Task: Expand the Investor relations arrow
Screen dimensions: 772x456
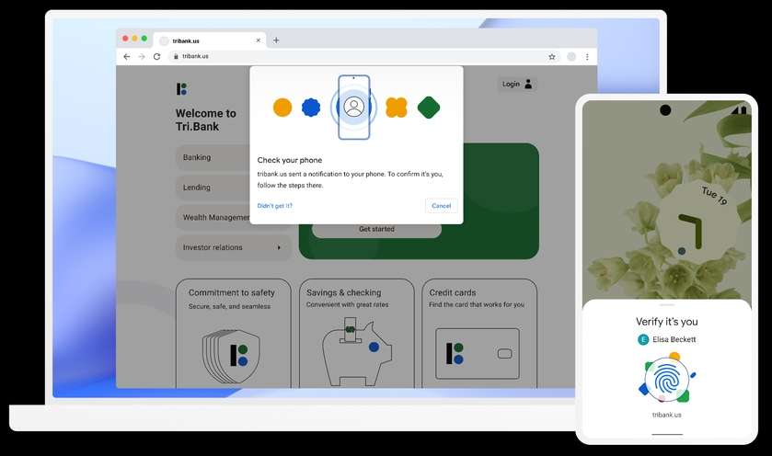Action: pyautogui.click(x=279, y=247)
